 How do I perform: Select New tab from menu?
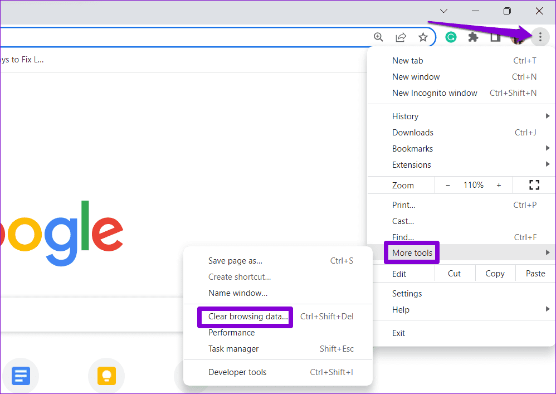click(461, 61)
